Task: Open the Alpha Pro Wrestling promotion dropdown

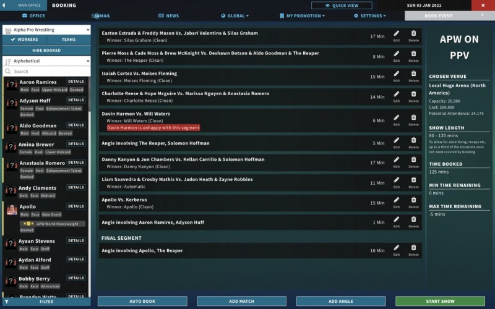Action: (x=46, y=30)
